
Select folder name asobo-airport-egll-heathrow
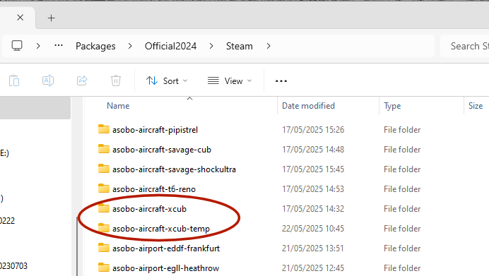point(165,268)
